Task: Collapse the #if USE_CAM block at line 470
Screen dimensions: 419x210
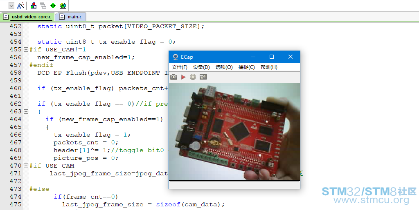Action: click(26, 166)
